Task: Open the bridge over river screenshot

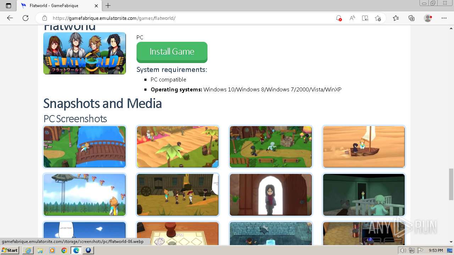Action: coord(84,147)
